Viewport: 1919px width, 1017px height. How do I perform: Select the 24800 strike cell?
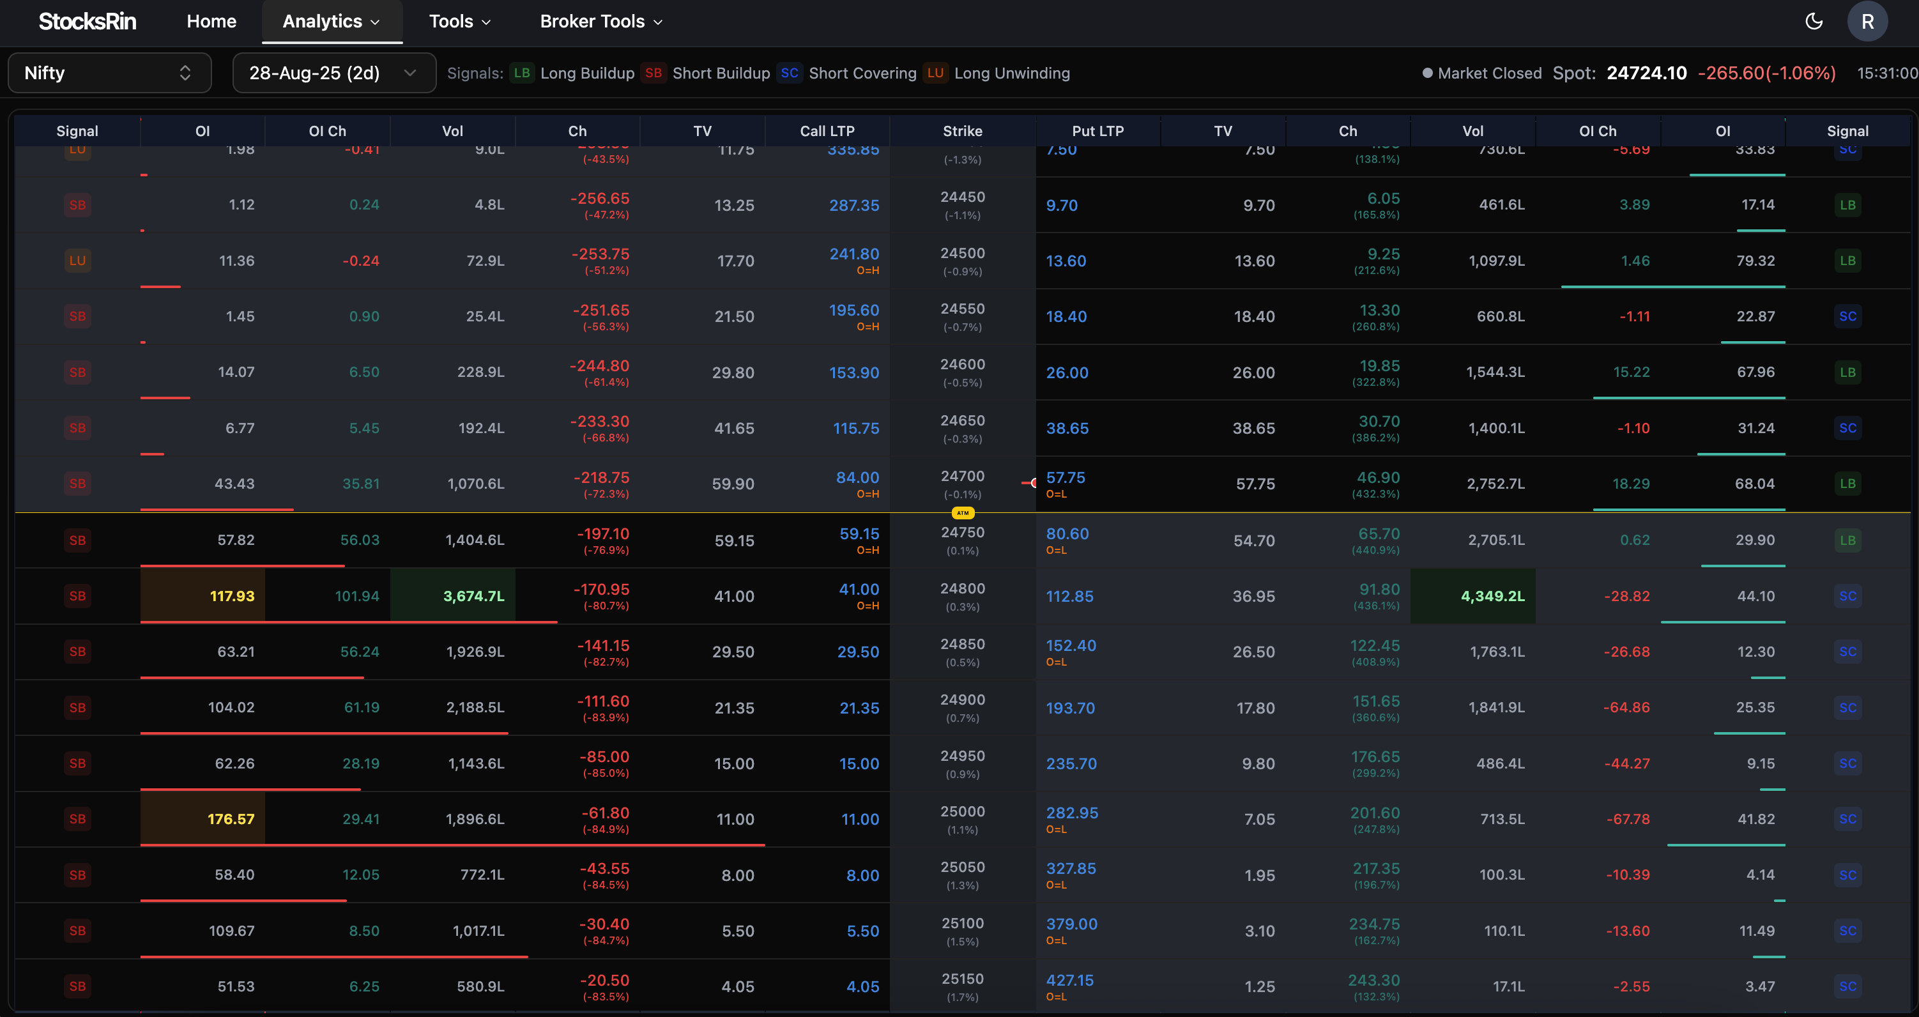[x=963, y=596]
